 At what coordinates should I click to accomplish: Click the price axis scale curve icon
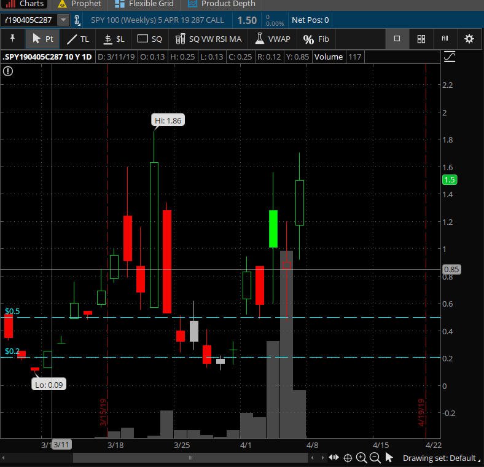click(450, 57)
